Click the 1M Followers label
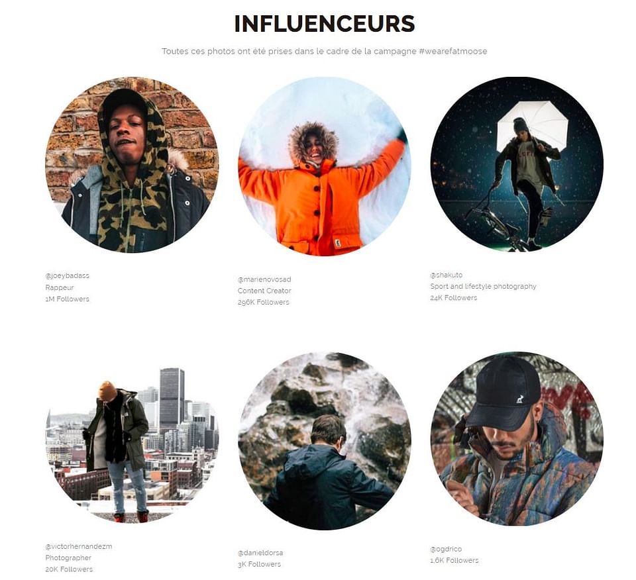This screenshot has width=636, height=580. tap(68, 299)
